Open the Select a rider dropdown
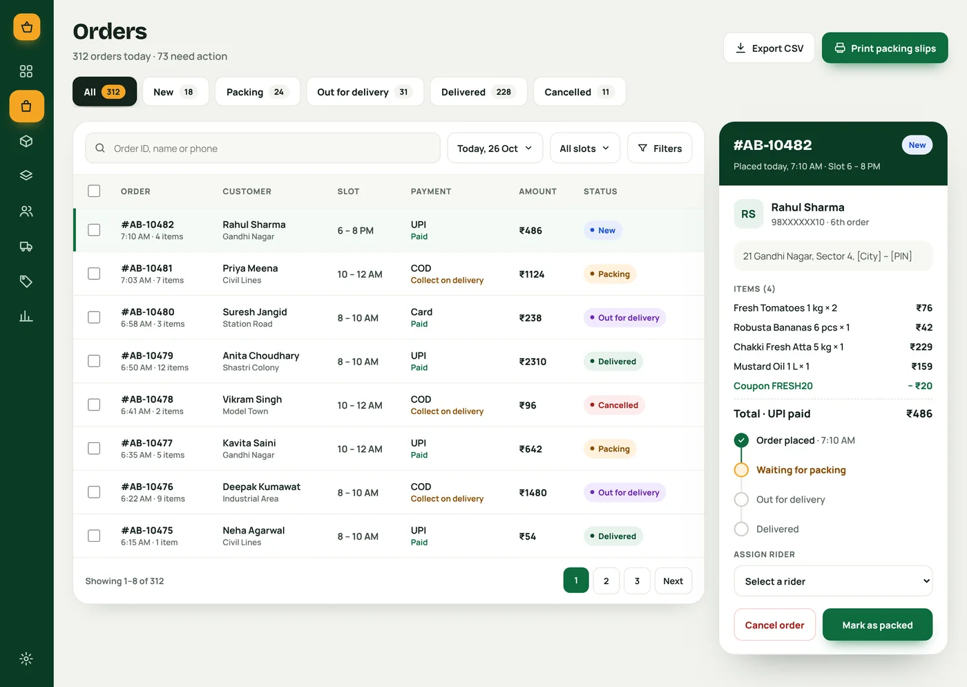The image size is (967, 687). coord(833,581)
